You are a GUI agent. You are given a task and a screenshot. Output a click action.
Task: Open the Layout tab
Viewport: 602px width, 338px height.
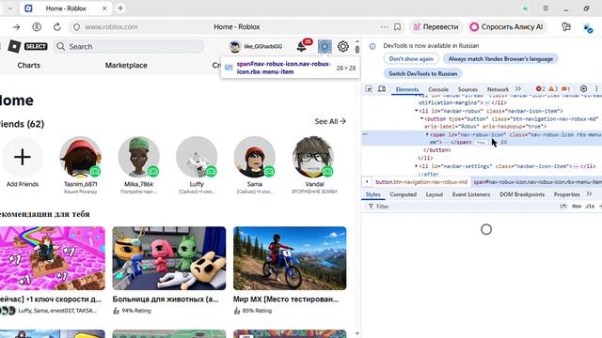[x=435, y=194]
